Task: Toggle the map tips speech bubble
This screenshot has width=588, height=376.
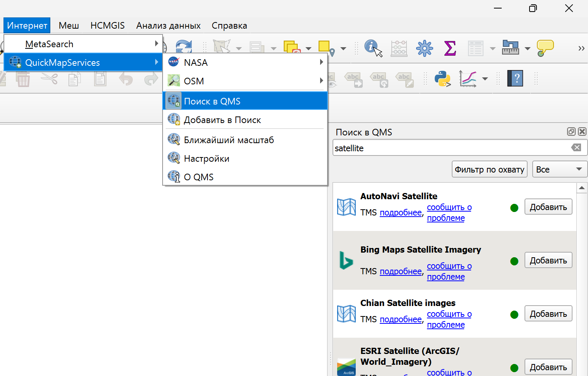Action: tap(545, 48)
